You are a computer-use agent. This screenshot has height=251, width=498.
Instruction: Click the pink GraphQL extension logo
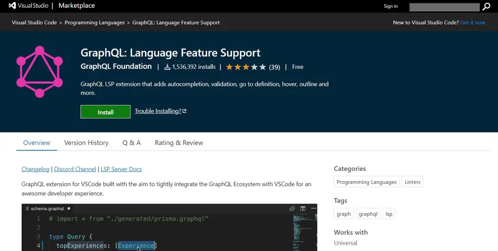click(x=40, y=72)
